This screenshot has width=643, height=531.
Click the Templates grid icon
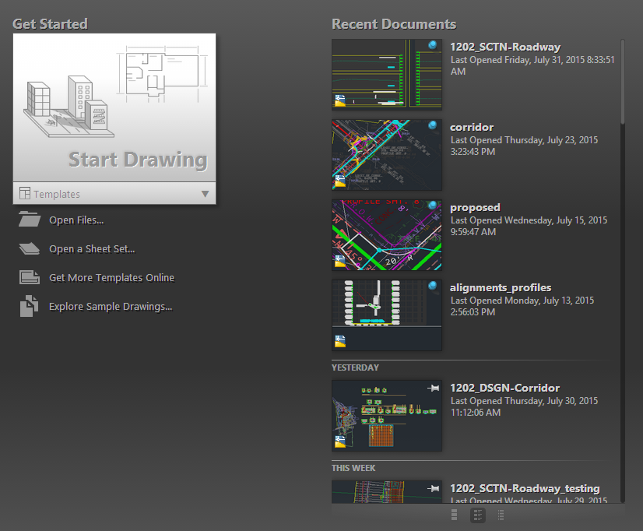coord(25,193)
